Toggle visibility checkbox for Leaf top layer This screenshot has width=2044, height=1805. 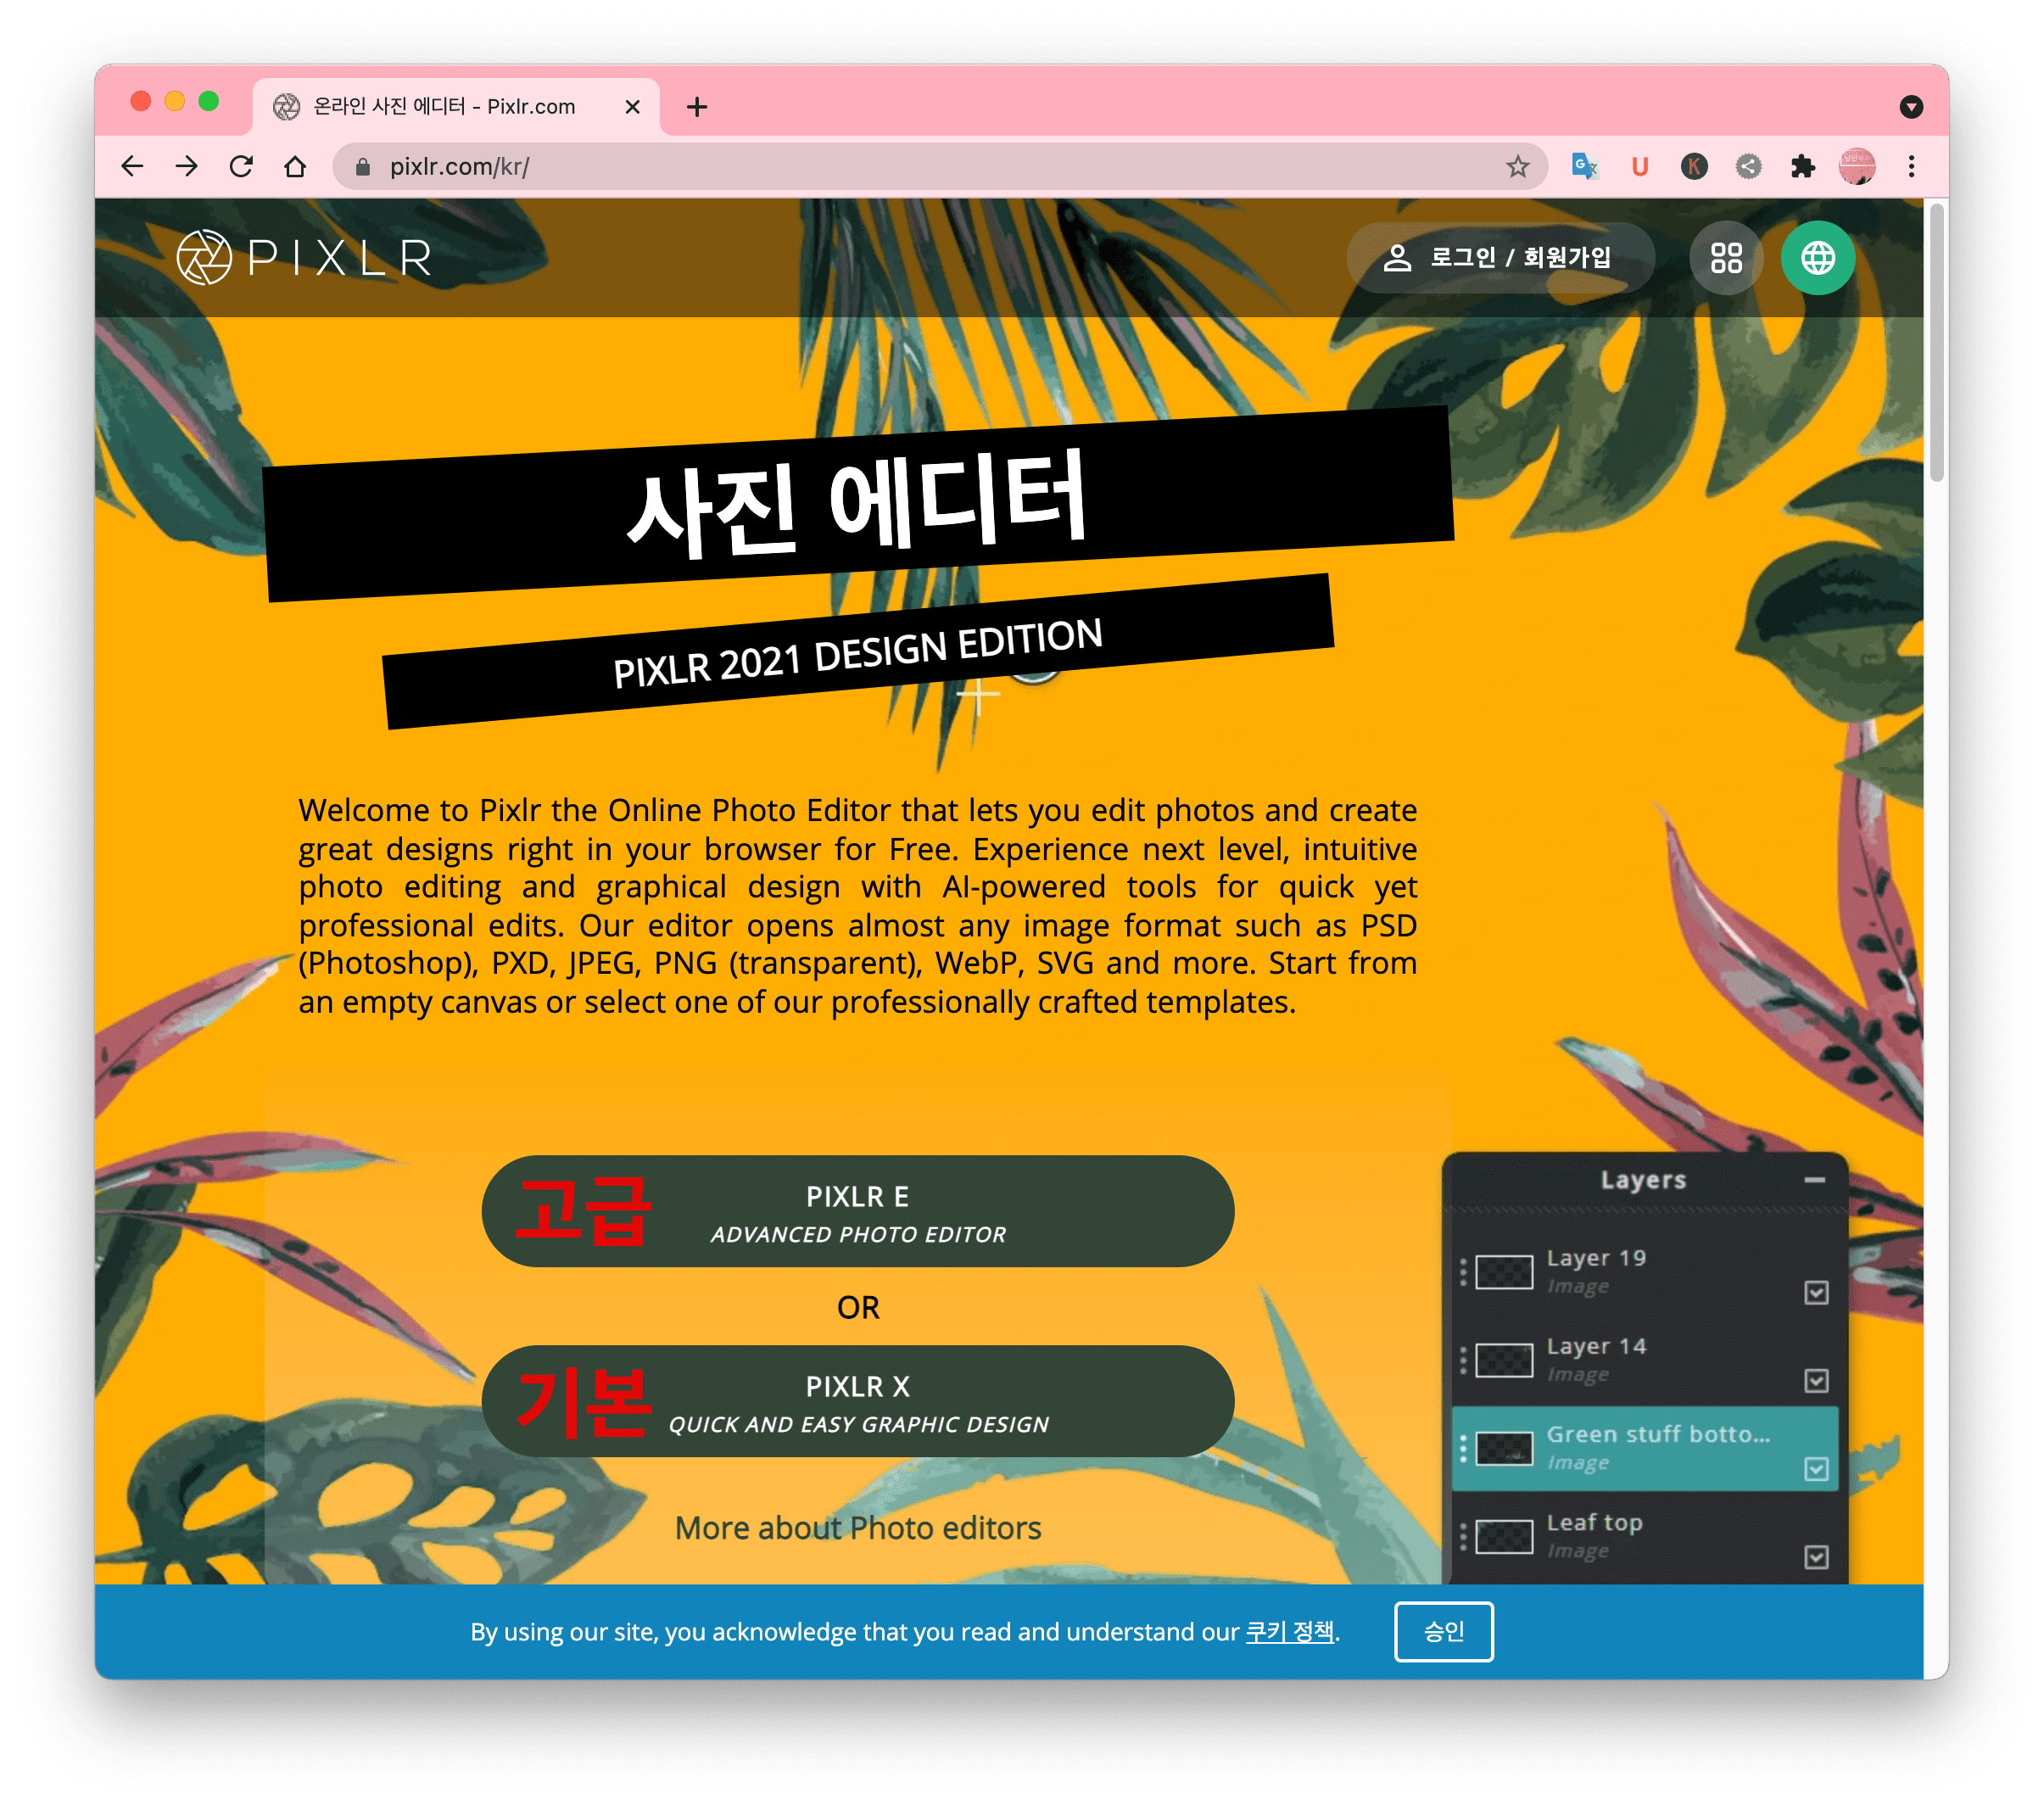tap(1816, 1557)
